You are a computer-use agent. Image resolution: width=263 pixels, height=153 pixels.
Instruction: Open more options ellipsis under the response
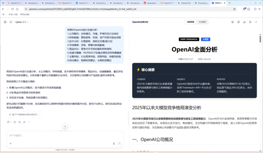(x=29, y=122)
